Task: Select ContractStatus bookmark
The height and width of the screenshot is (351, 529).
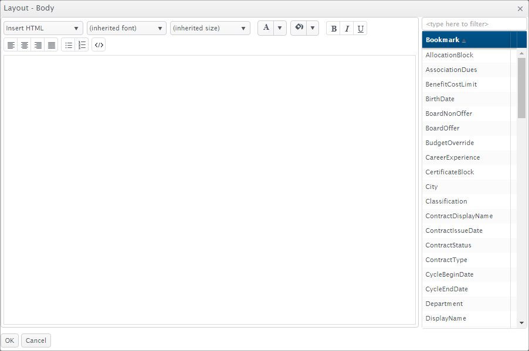Action: 466,245
